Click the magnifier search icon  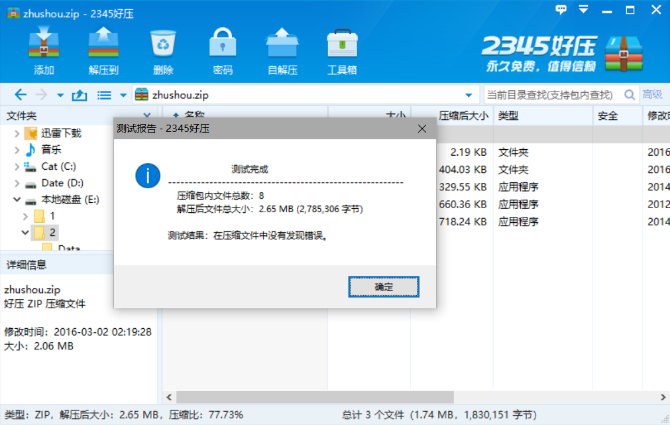point(630,95)
